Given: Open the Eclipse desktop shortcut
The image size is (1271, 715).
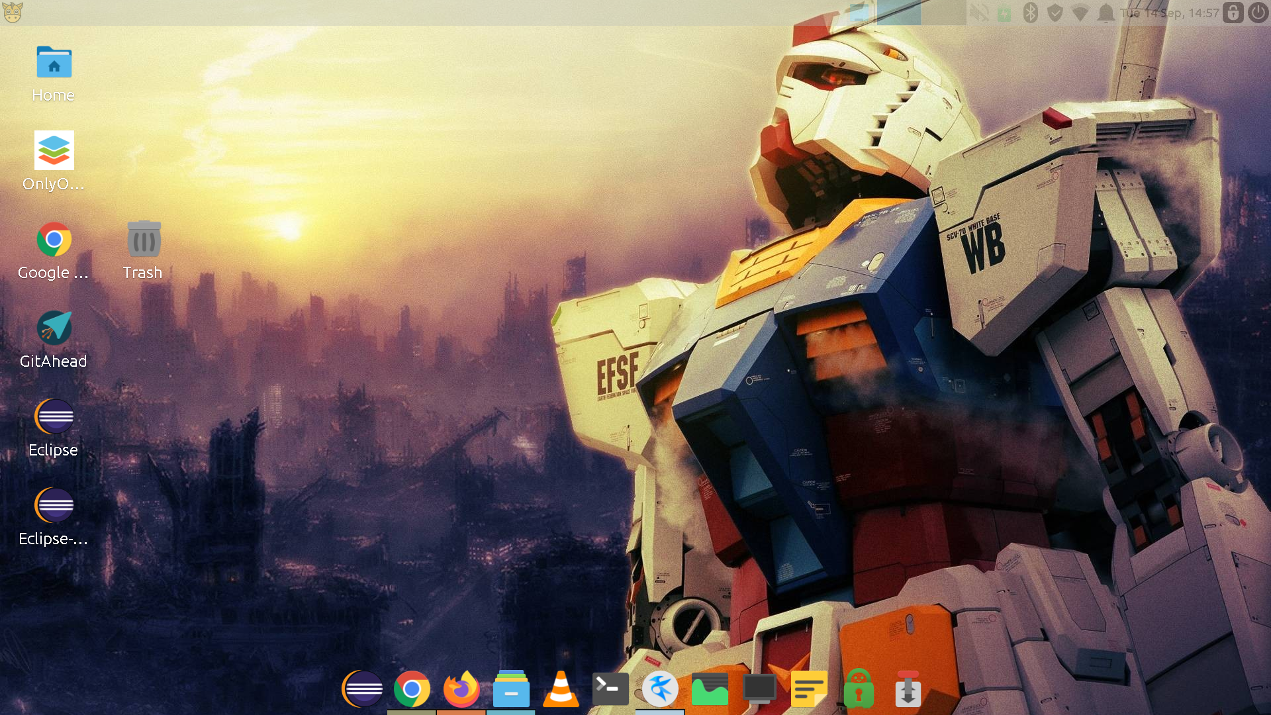Looking at the screenshot, I should [54, 417].
